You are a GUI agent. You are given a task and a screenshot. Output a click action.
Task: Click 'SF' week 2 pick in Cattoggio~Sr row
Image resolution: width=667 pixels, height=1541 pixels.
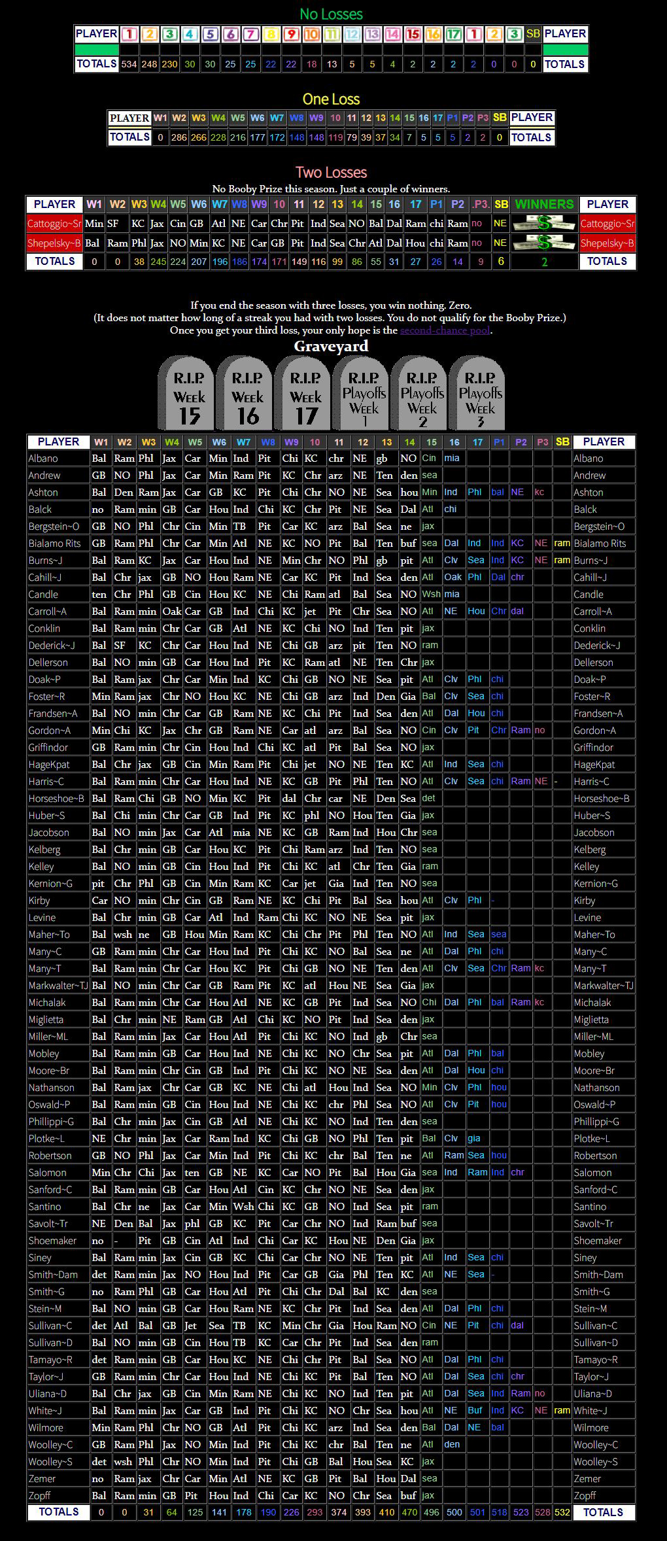(x=113, y=223)
